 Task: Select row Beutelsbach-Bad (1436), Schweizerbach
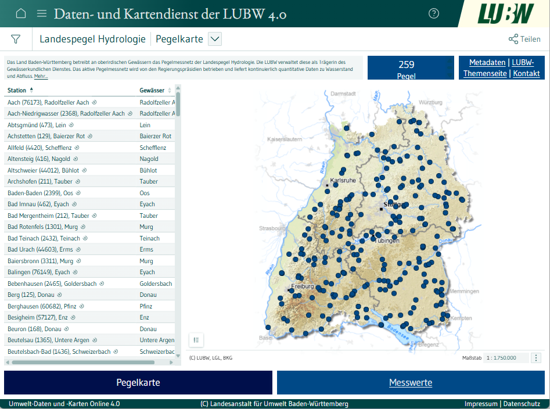[91, 351]
